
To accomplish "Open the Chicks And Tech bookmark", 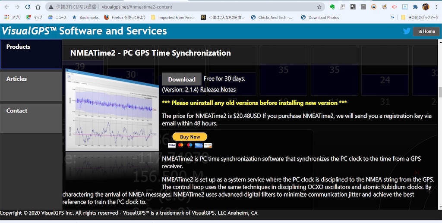I will 272,17.
